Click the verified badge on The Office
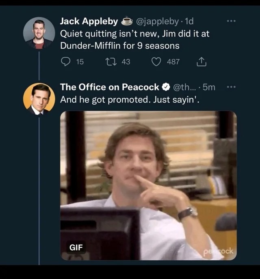Image resolution: width=260 pixels, height=279 pixels. point(166,87)
